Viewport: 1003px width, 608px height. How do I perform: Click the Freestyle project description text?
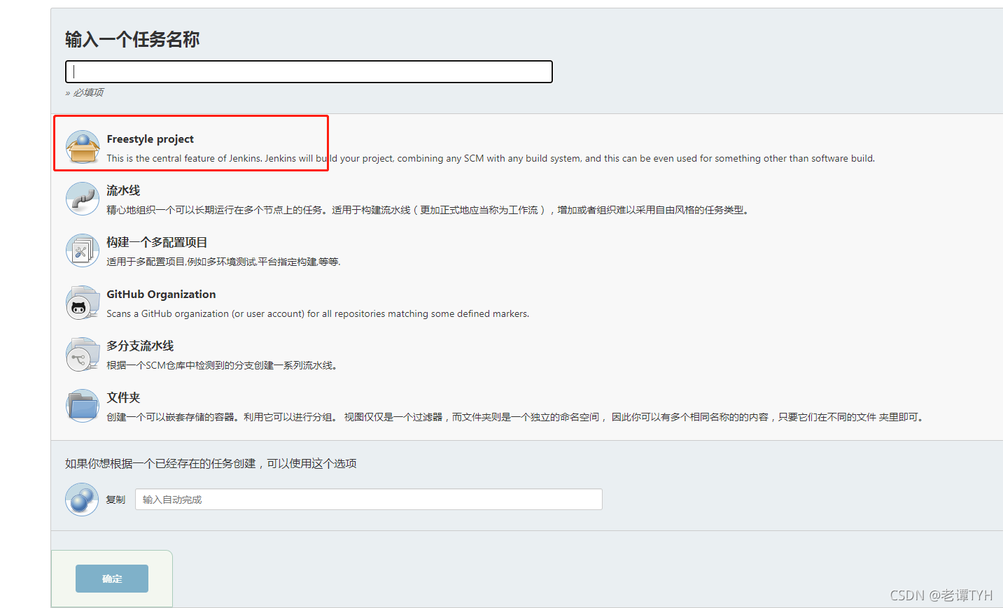pyautogui.click(x=491, y=158)
